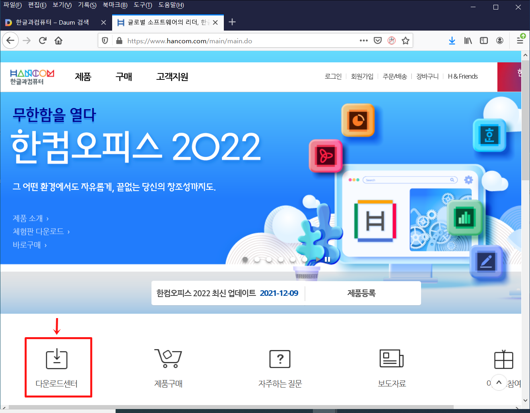
Task: Click the horizontal page scrollbar
Action: click(x=231, y=407)
